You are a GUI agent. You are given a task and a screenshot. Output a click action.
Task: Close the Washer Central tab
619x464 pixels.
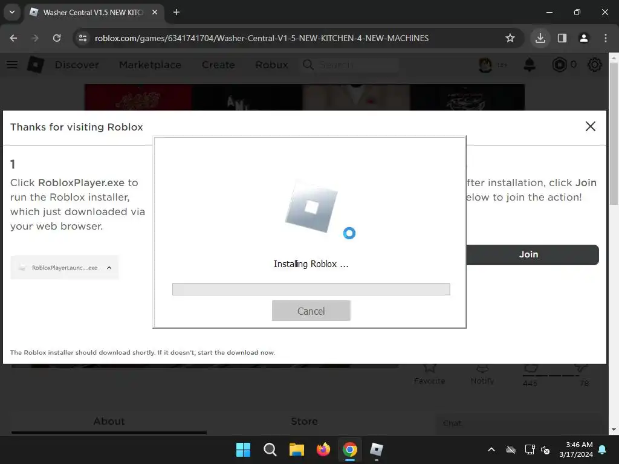(155, 12)
